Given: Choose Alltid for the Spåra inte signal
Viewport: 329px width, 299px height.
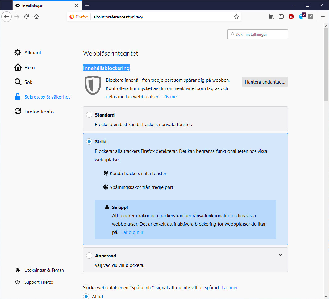Looking at the screenshot, I should coord(86,296).
